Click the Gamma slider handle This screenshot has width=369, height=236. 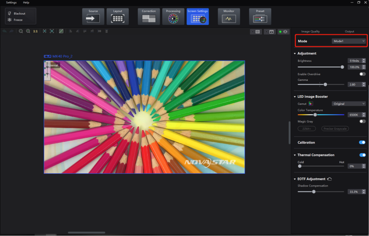click(325, 84)
